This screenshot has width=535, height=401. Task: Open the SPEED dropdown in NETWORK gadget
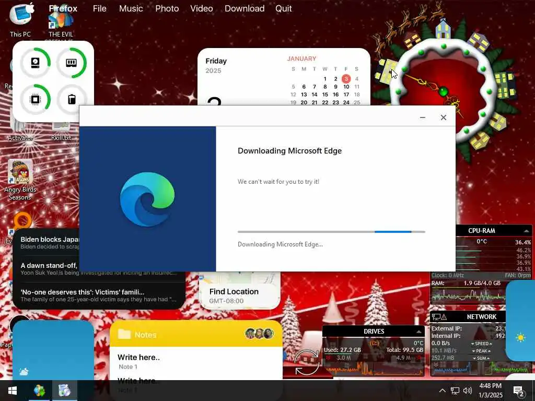pos(481,344)
